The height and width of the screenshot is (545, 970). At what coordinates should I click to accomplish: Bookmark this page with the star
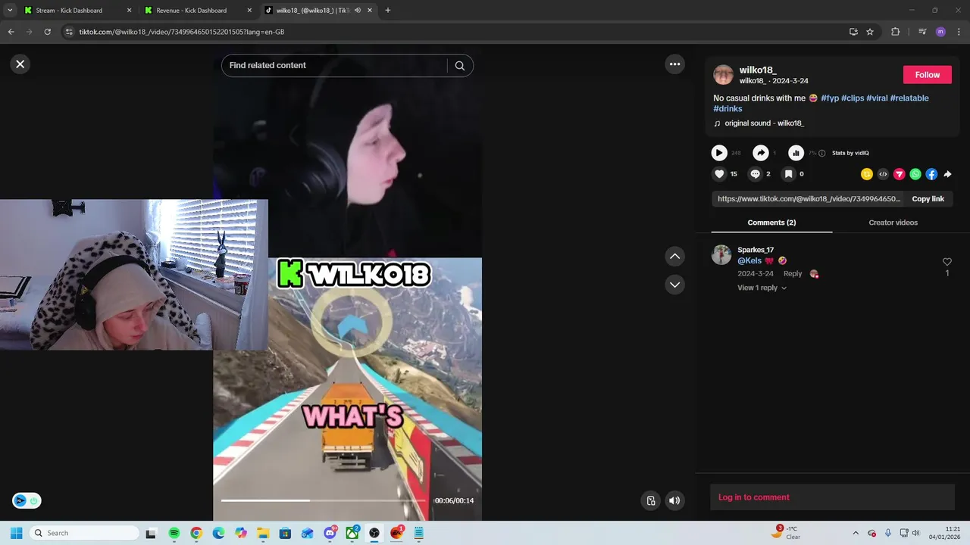pos(870,32)
